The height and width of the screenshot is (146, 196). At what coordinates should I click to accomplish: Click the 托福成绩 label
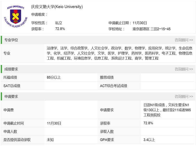(x=10, y=77)
